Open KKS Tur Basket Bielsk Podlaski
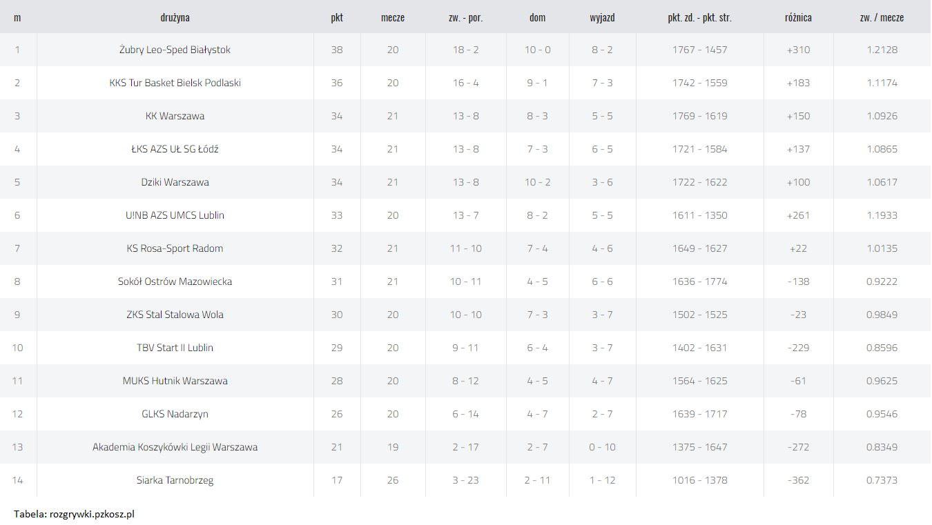The height and width of the screenshot is (525, 932). tap(175, 83)
